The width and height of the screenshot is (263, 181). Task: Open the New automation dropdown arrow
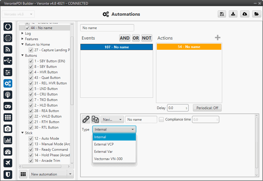coord(70,174)
